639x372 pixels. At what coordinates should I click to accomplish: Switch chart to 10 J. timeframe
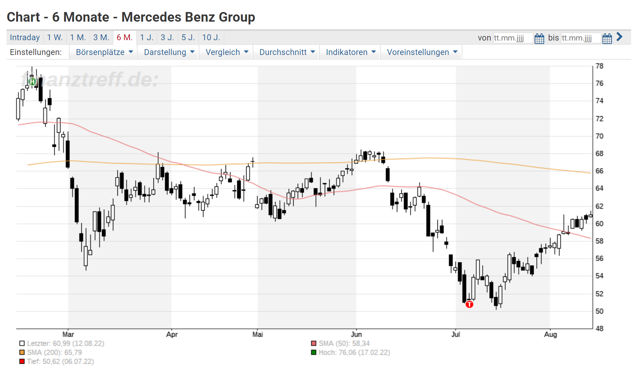[x=211, y=37]
